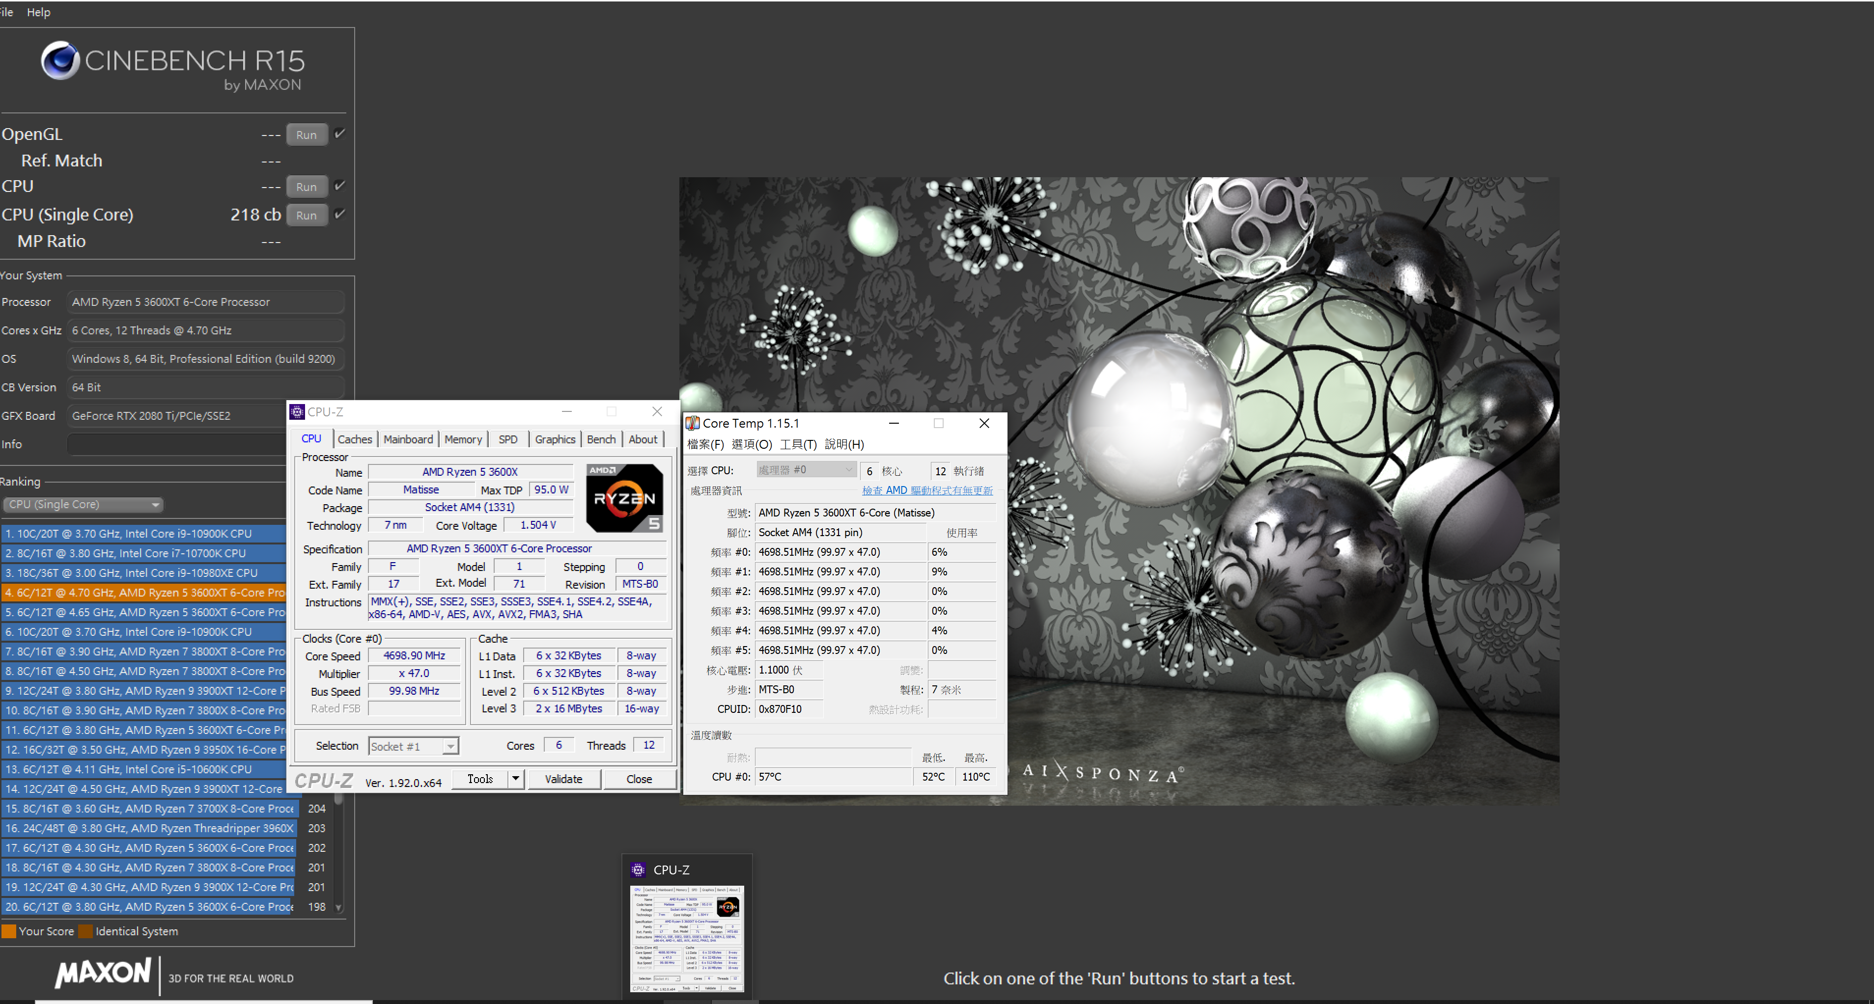1874x1004 pixels.
Task: Open the 工具(T) menu in Core Temp
Action: [x=798, y=444]
